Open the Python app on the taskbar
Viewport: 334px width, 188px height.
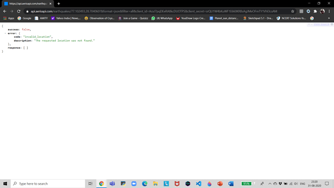(123, 184)
